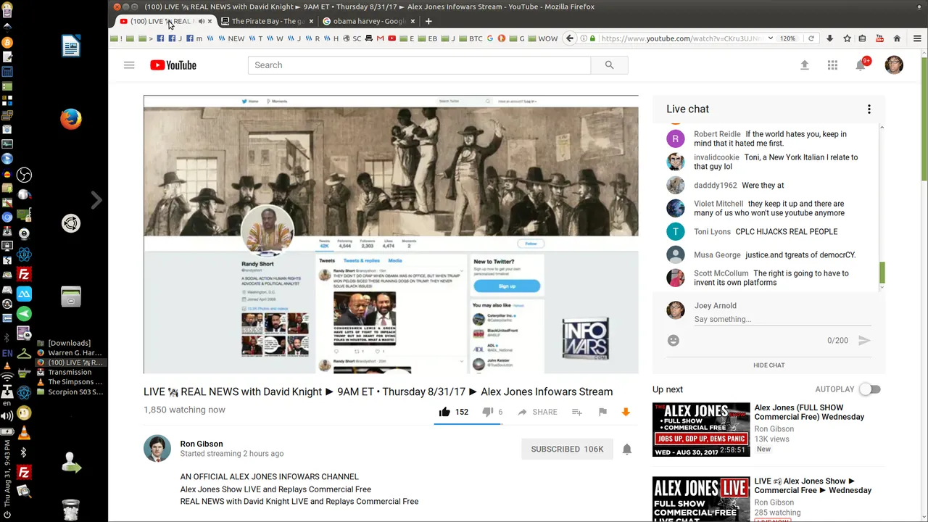Select Transmission in window list

(x=70, y=372)
